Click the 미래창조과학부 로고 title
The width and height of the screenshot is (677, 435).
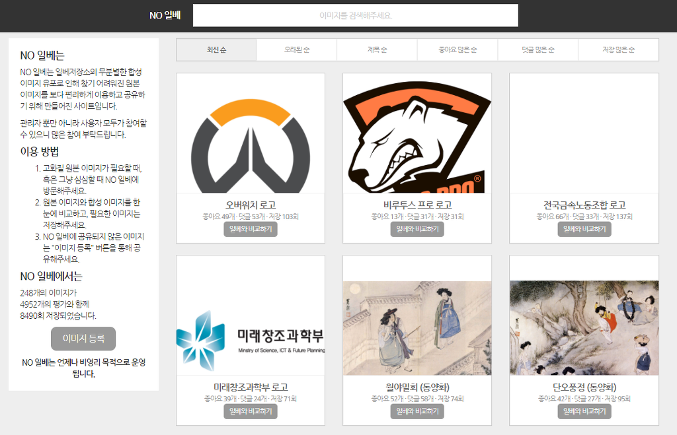[x=251, y=387]
